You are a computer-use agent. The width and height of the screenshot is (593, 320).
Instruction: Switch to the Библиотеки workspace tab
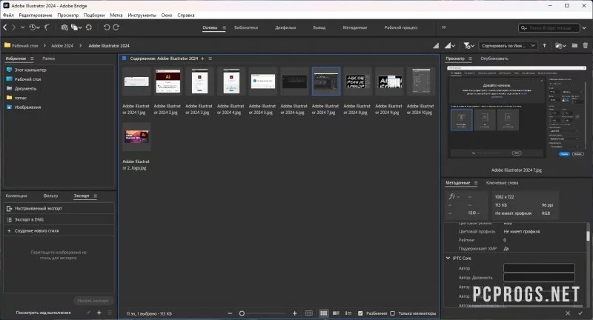point(246,27)
